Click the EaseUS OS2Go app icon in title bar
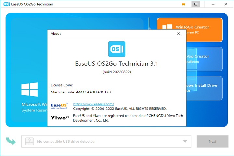The width and height of the screenshot is (234, 156). tap(6, 4)
